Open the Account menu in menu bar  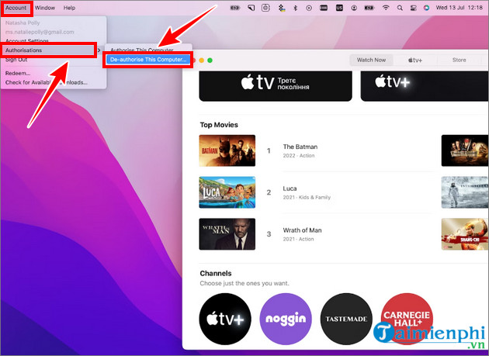pos(16,8)
